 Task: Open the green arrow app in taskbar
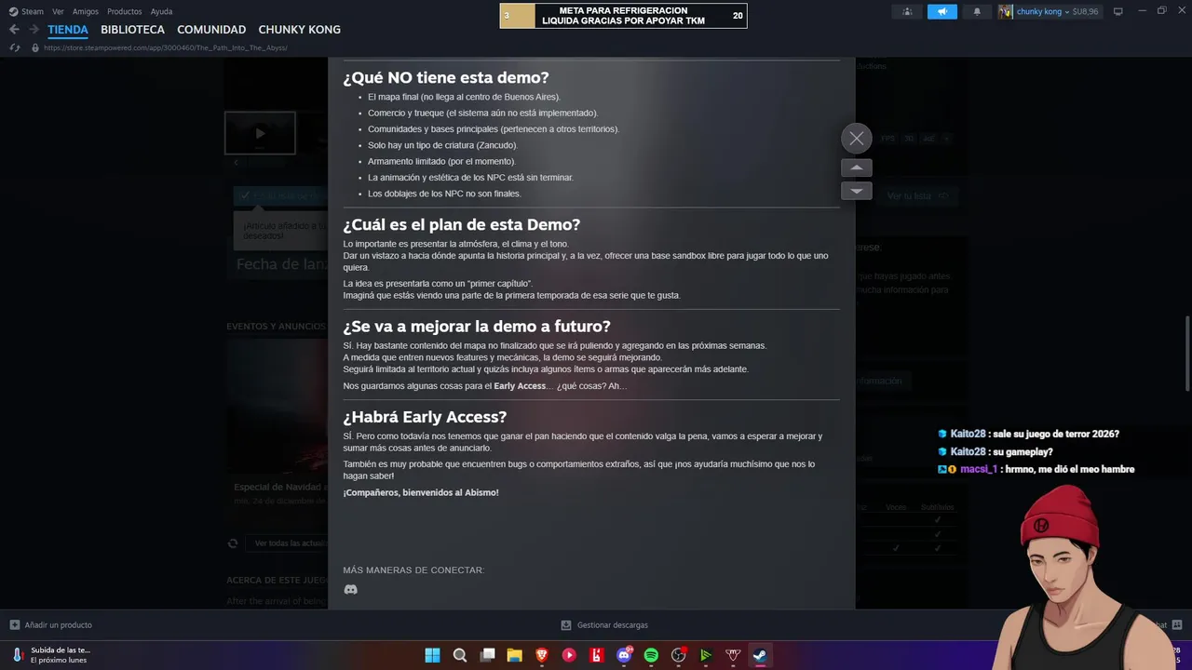[x=706, y=655]
